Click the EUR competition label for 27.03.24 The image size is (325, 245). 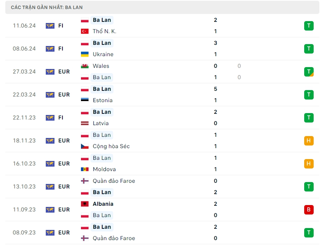(64, 72)
